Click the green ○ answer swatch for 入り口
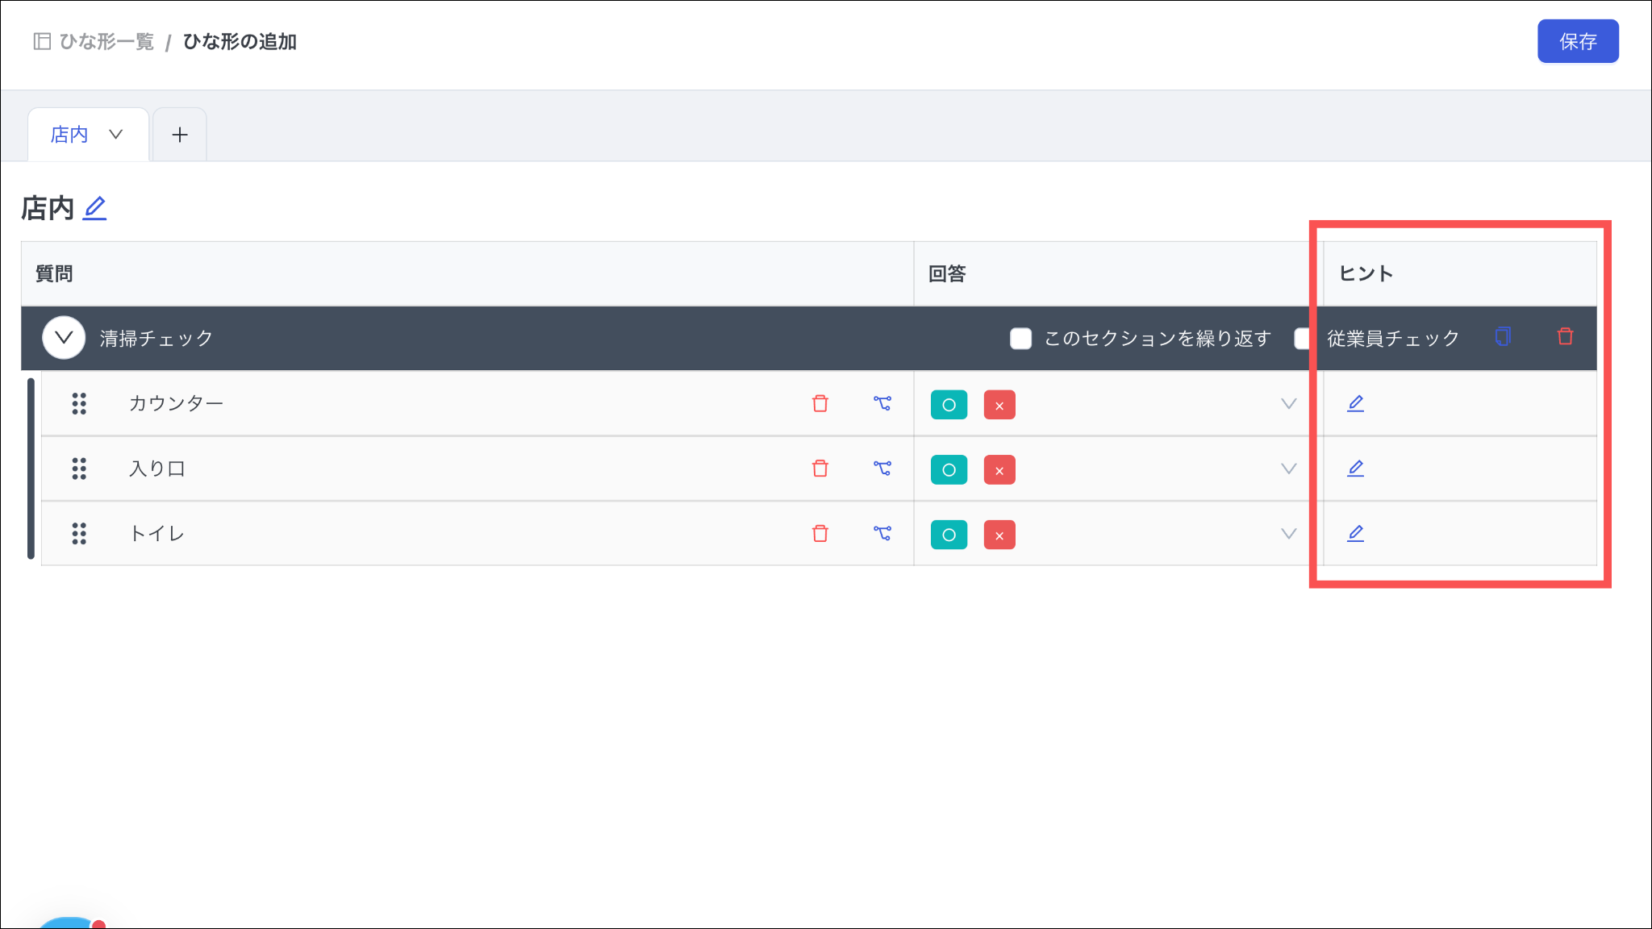The image size is (1652, 929). point(949,470)
